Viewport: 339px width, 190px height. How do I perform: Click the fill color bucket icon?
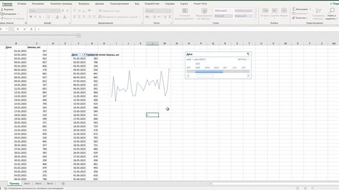pos(57,17)
